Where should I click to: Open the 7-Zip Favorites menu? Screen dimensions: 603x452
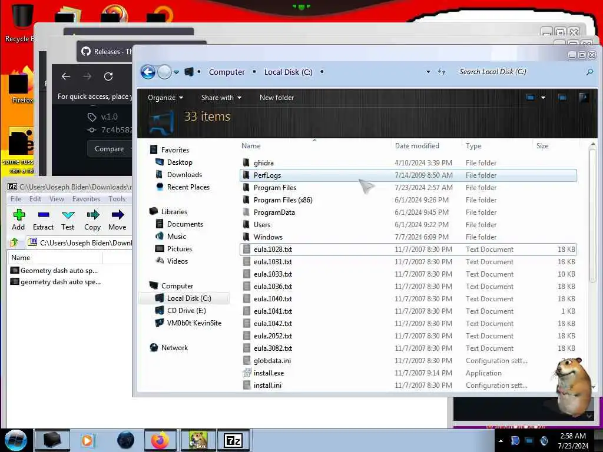coord(86,199)
